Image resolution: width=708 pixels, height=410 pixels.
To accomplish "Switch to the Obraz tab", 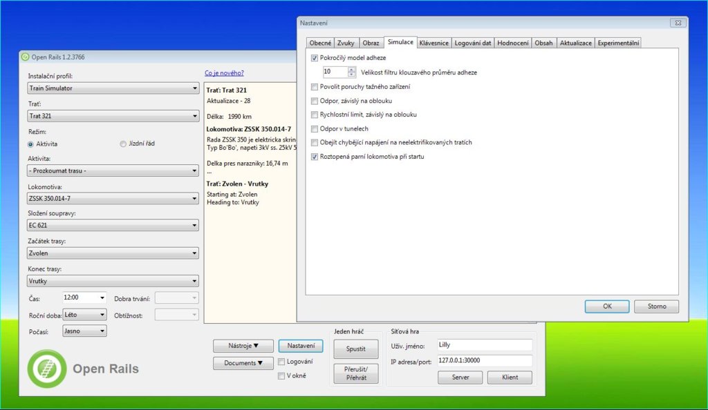I will click(x=371, y=43).
